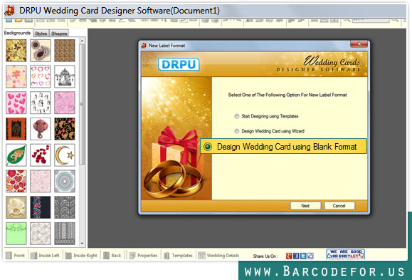This screenshot has height=280, width=412.
Task: Go to the Inside Left page
Action: 46,255
